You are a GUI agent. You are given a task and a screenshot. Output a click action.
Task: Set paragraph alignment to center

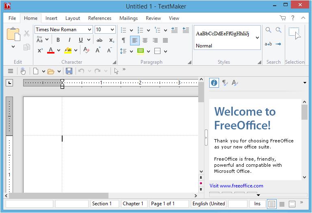145,41
